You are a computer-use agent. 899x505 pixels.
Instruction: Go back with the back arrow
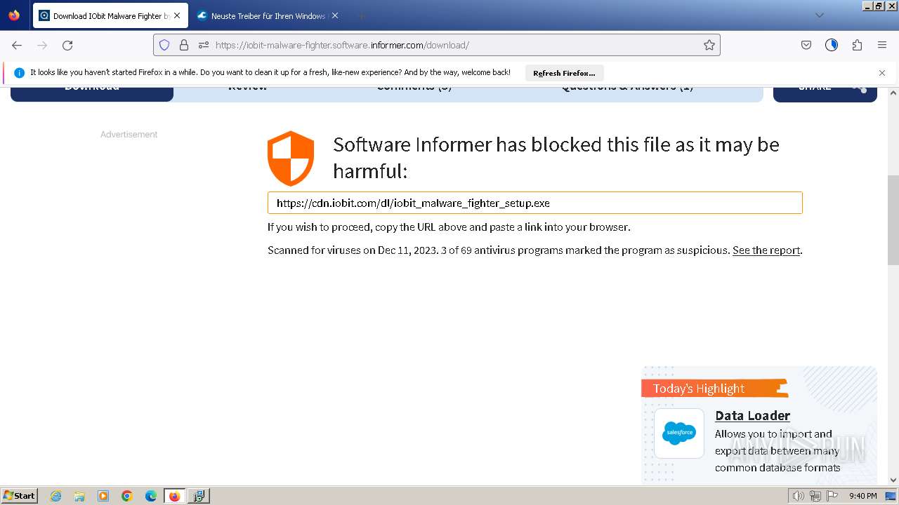17,45
